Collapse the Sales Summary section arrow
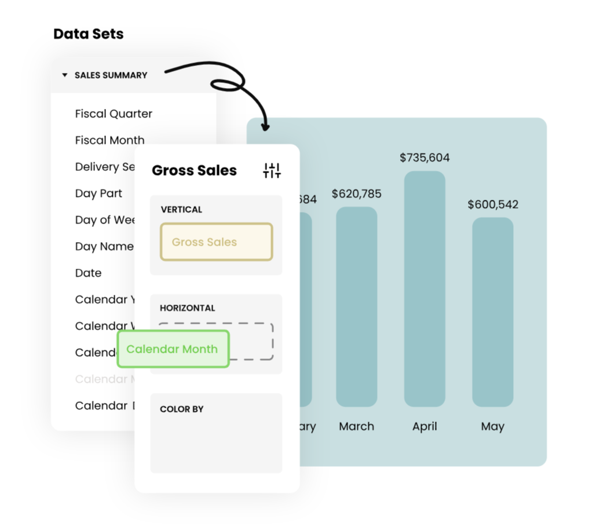Image resolution: width=607 pixels, height=527 pixels. 65,75
